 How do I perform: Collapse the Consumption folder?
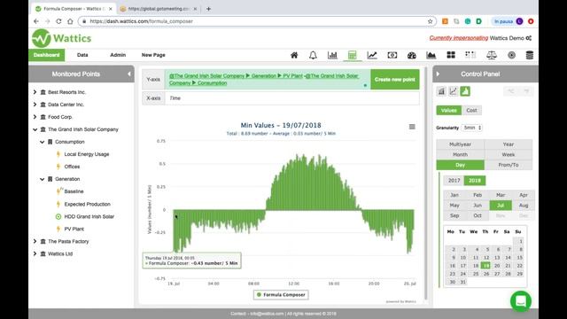click(x=43, y=142)
